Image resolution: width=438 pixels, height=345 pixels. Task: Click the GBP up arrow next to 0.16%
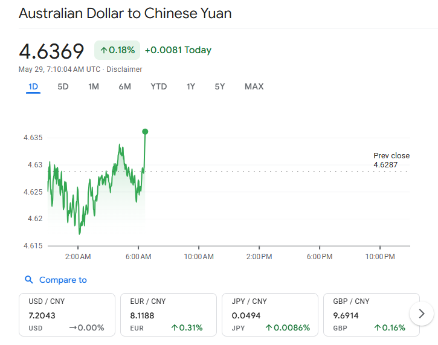point(378,327)
